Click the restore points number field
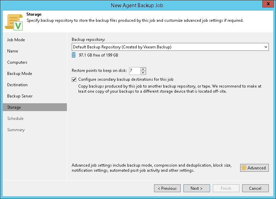 pos(134,71)
